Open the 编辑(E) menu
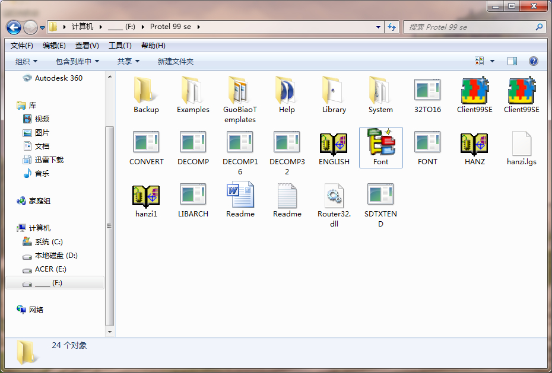 (x=54, y=46)
